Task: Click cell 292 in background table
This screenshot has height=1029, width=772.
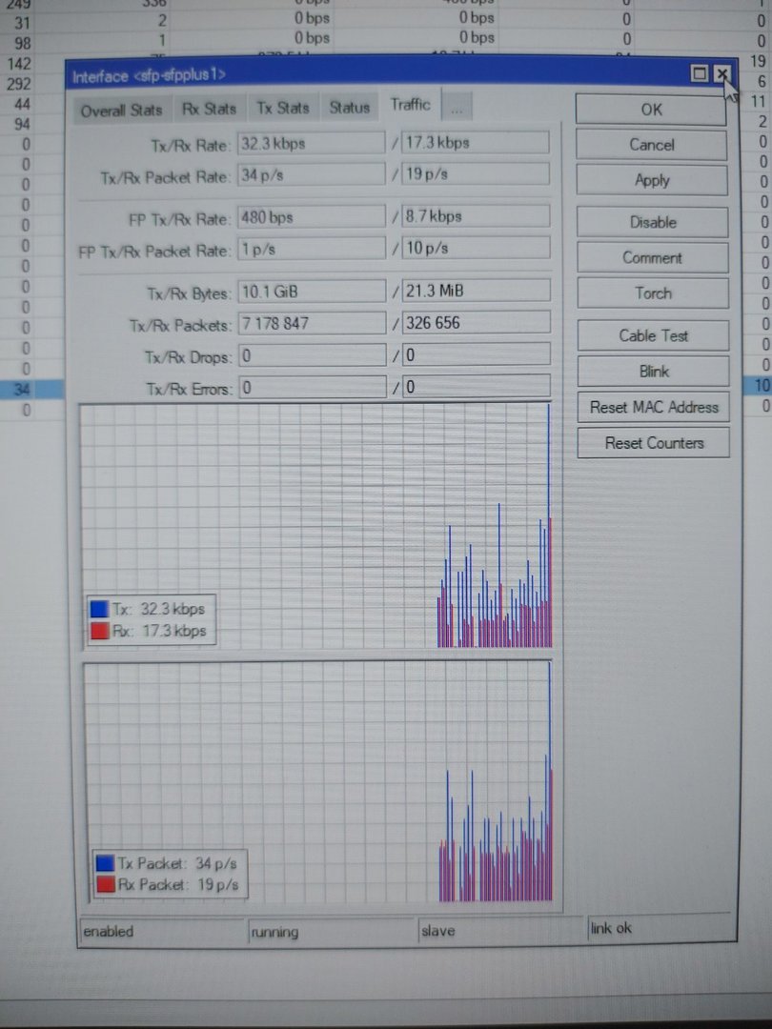Action: pos(19,84)
